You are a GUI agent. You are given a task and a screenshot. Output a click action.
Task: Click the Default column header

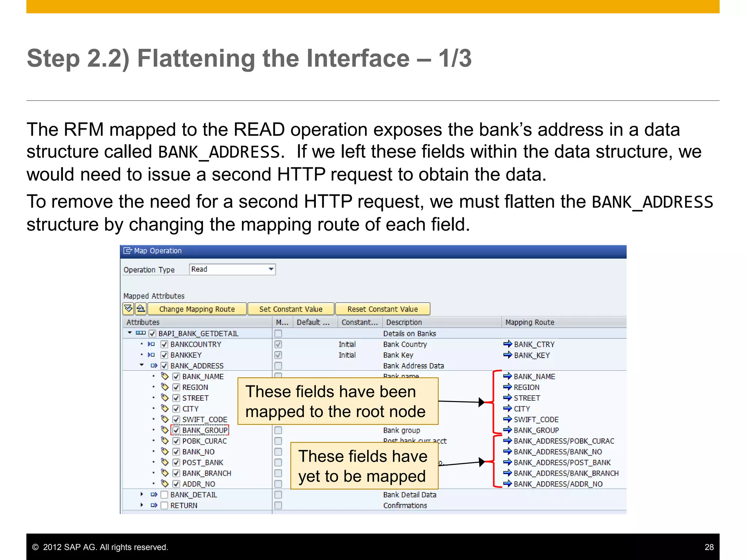(x=315, y=322)
